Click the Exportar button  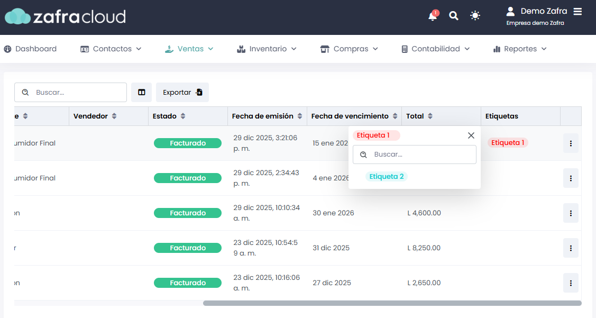182,93
